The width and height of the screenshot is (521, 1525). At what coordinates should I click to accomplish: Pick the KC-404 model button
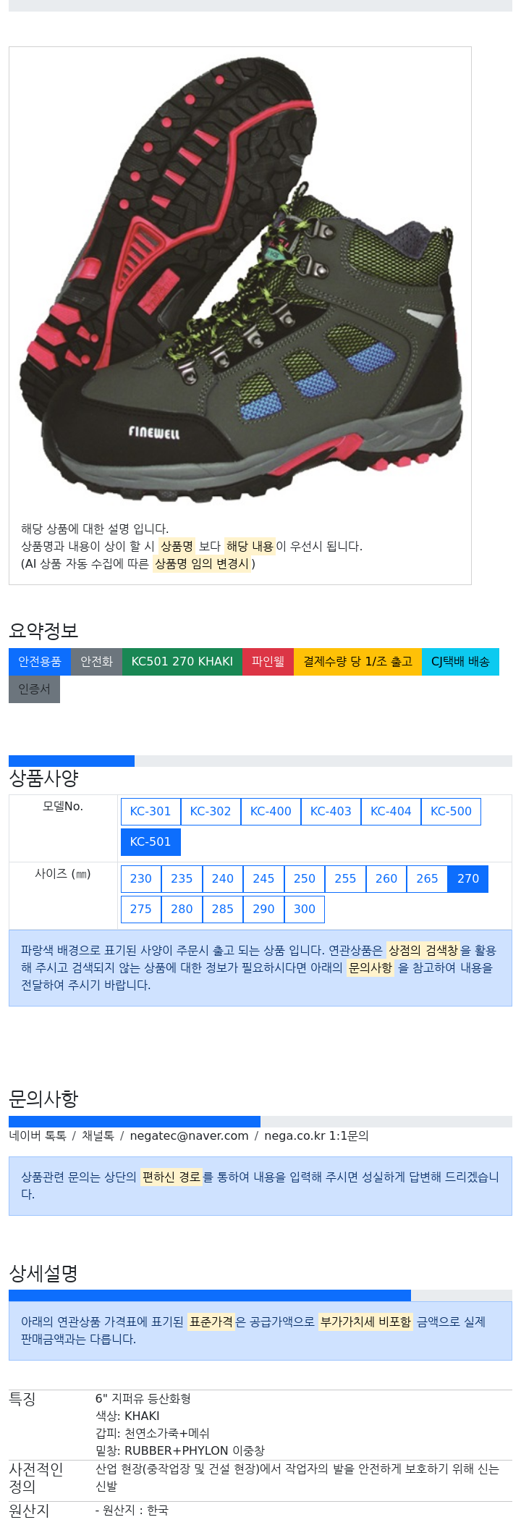coord(391,811)
